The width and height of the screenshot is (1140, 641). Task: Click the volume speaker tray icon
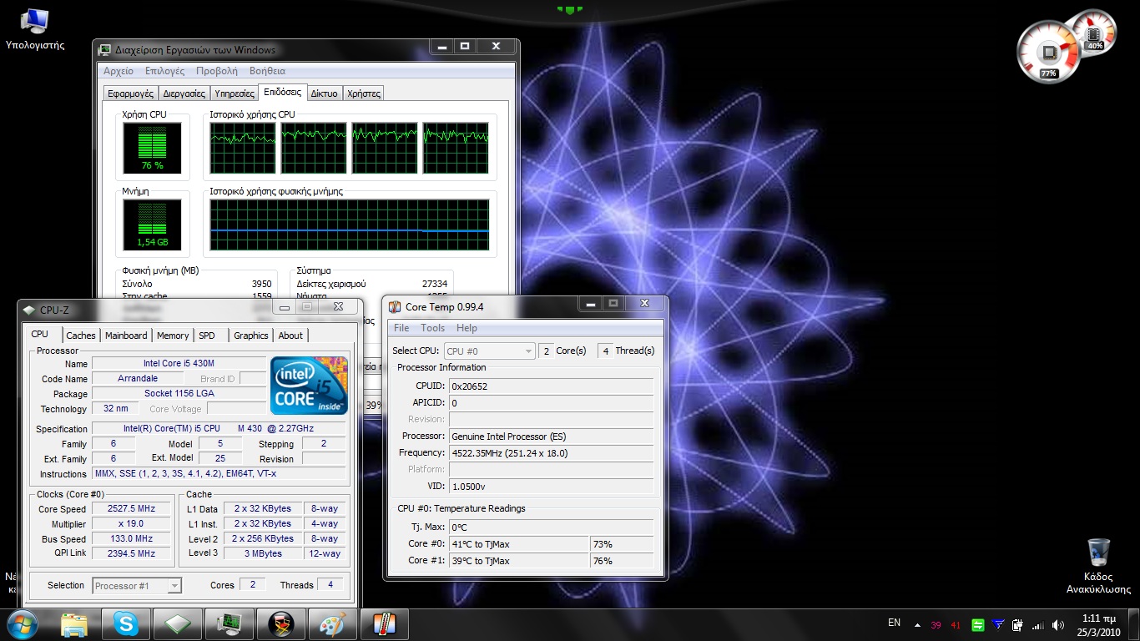pyautogui.click(x=1058, y=624)
